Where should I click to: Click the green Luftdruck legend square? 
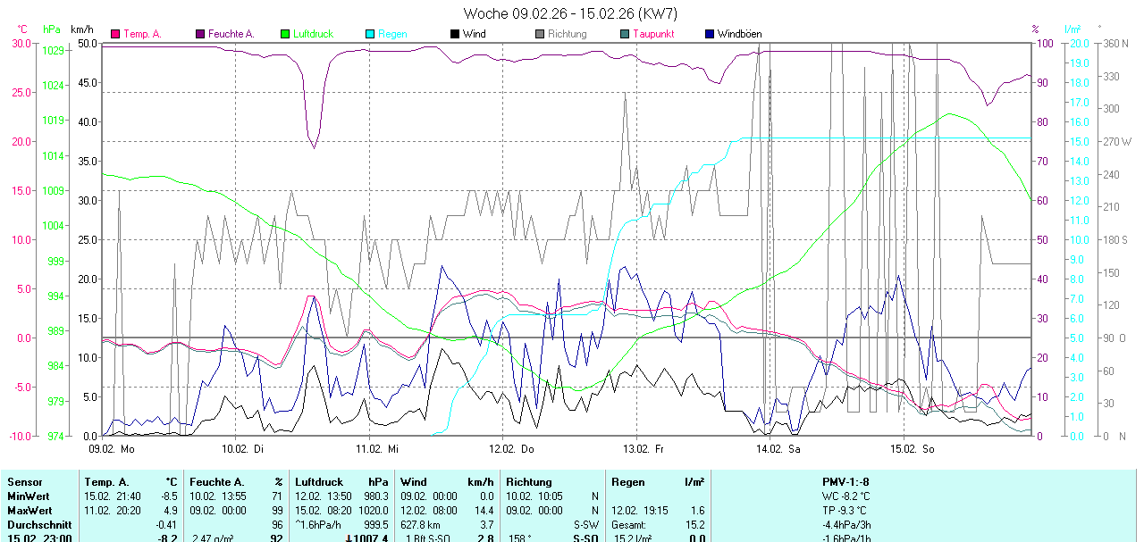coord(285,34)
